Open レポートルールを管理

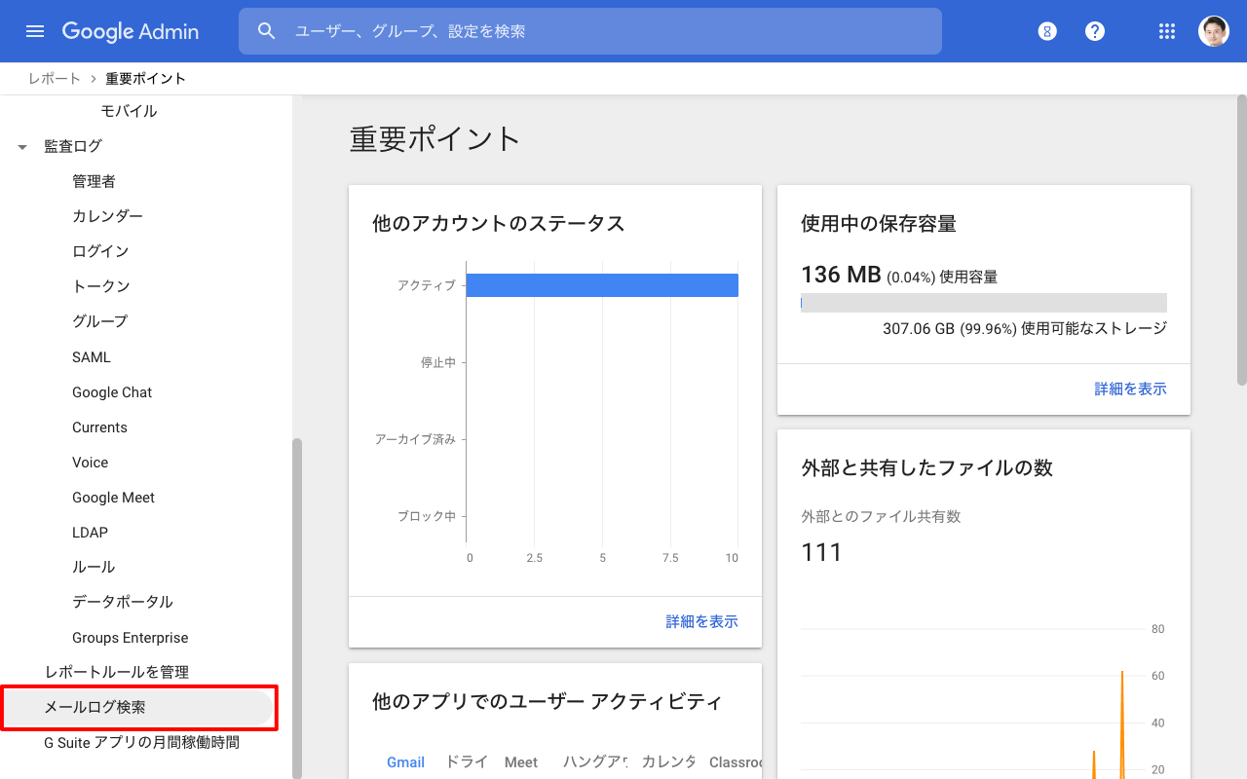(117, 672)
